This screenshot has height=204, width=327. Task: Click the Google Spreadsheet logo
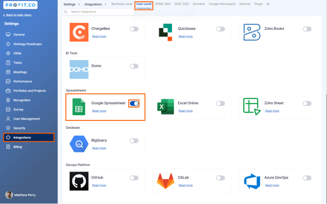(x=79, y=107)
